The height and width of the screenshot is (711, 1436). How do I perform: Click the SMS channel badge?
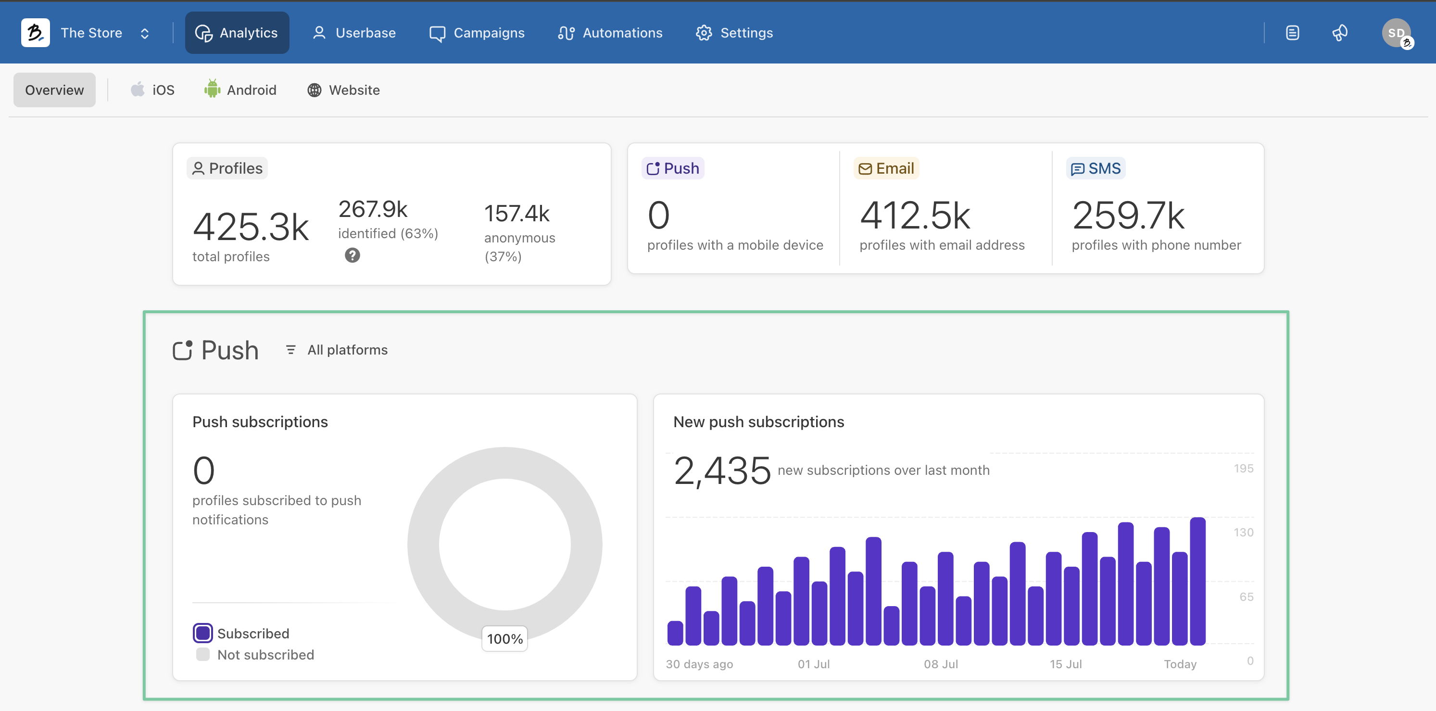(x=1096, y=168)
